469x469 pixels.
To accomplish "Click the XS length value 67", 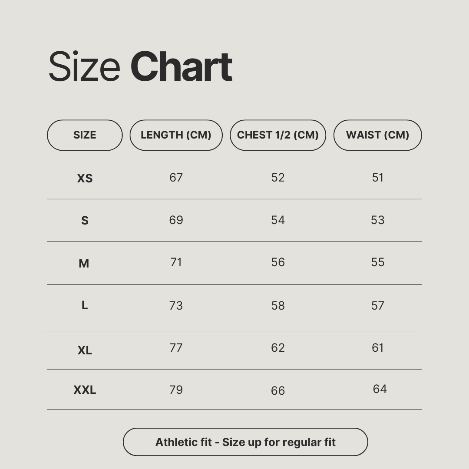I will coord(176,178).
